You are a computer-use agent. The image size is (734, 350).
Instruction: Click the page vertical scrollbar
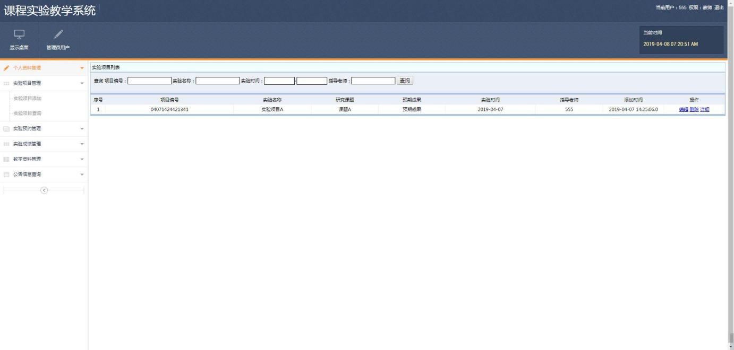click(x=731, y=175)
